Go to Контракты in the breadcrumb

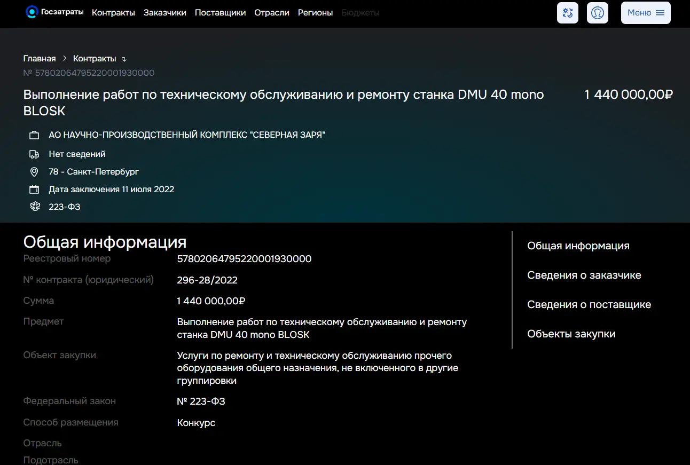[95, 59]
